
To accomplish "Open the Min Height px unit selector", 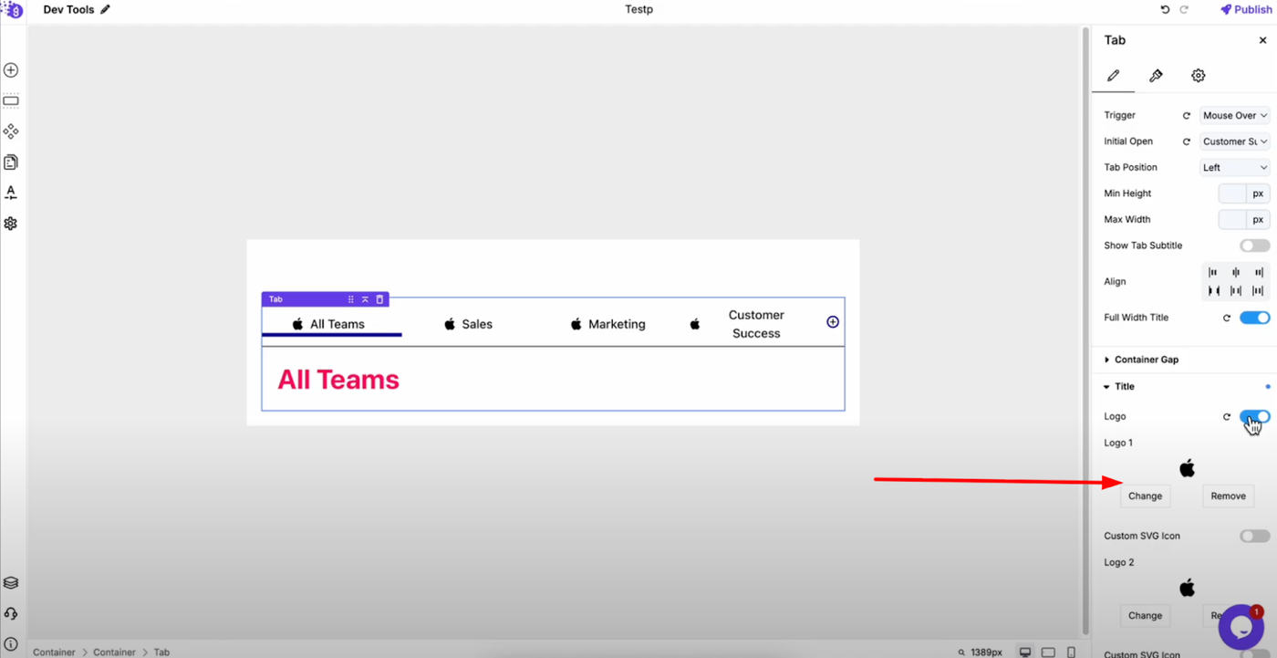I will coord(1258,193).
